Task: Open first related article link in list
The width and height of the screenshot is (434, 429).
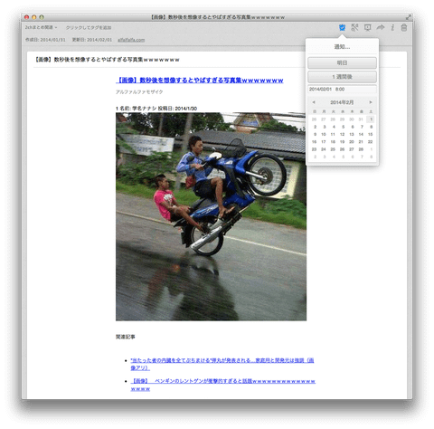Action: pyautogui.click(x=222, y=364)
